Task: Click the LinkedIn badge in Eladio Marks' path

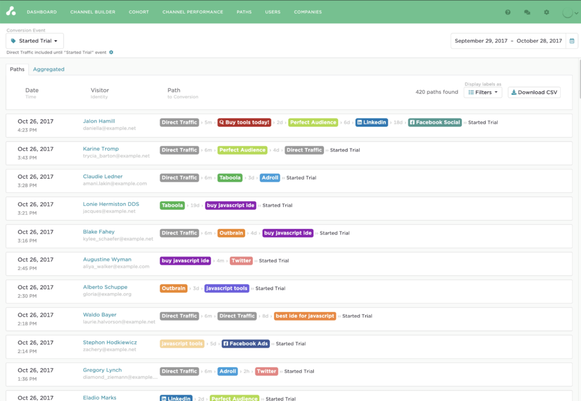Action: [x=175, y=398]
